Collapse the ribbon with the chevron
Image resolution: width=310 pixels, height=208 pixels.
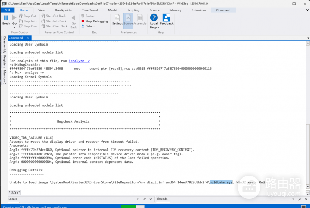pos(307,10)
